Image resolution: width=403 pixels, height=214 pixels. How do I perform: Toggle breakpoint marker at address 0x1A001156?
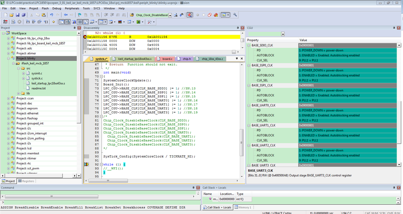85,37
